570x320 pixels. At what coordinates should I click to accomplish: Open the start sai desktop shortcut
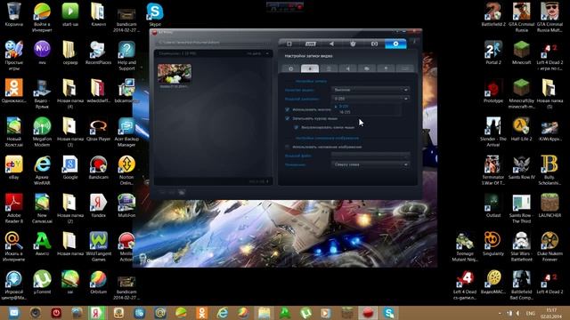(70, 14)
